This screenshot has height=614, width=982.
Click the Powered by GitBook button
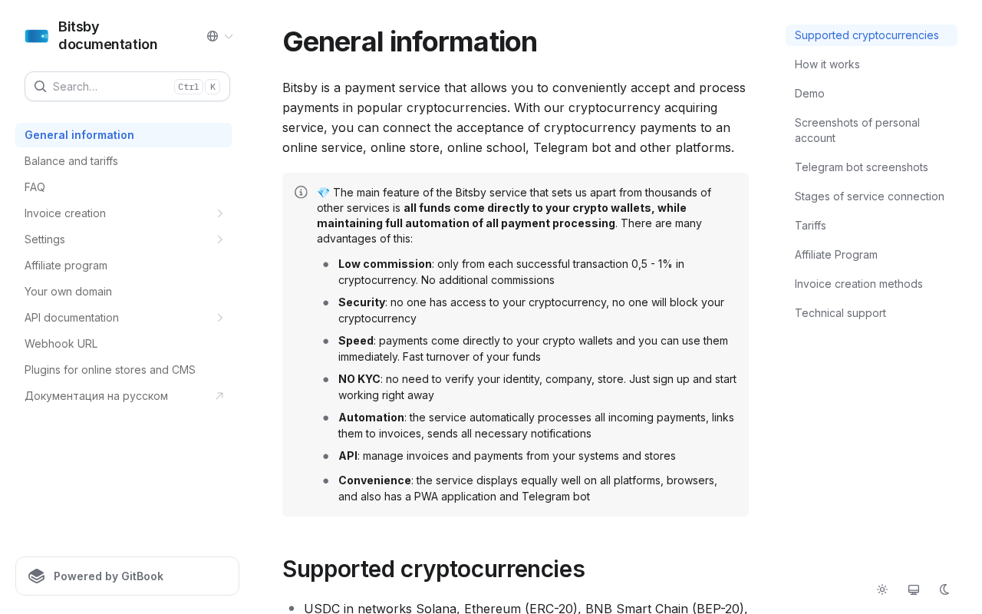(127, 576)
